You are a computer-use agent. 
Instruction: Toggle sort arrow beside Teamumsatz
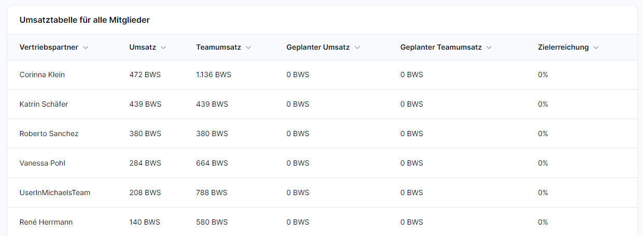[248, 48]
